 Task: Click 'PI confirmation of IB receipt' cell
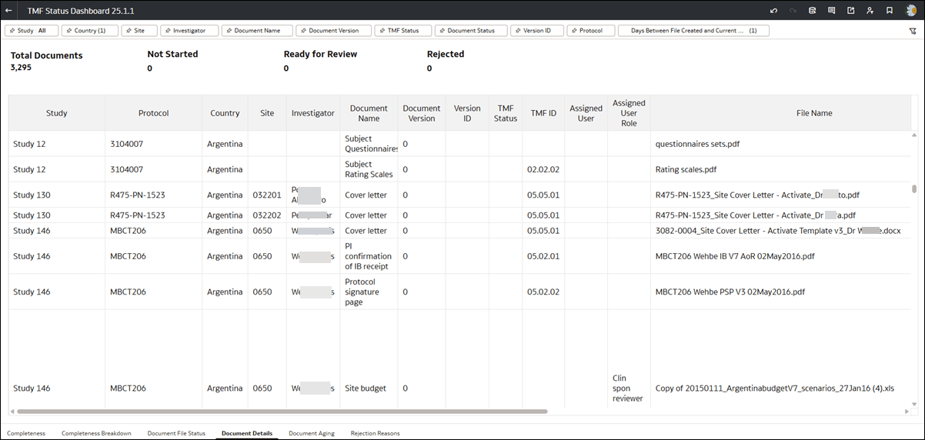click(368, 256)
